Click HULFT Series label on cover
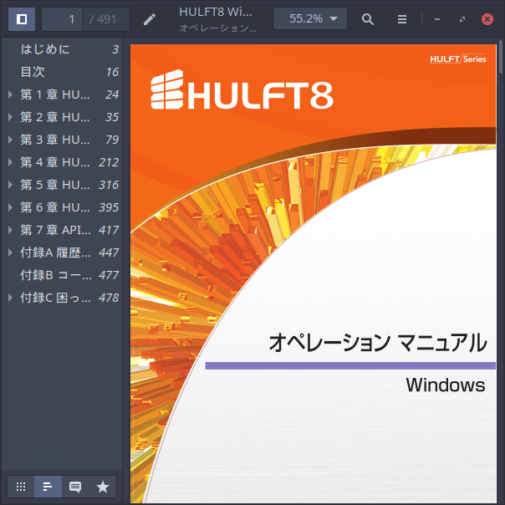This screenshot has height=505, width=505. click(x=458, y=59)
